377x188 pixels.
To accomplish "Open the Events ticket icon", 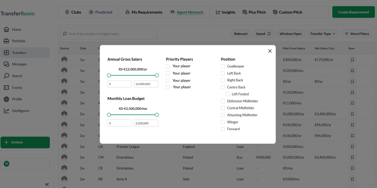I will 7,88.
